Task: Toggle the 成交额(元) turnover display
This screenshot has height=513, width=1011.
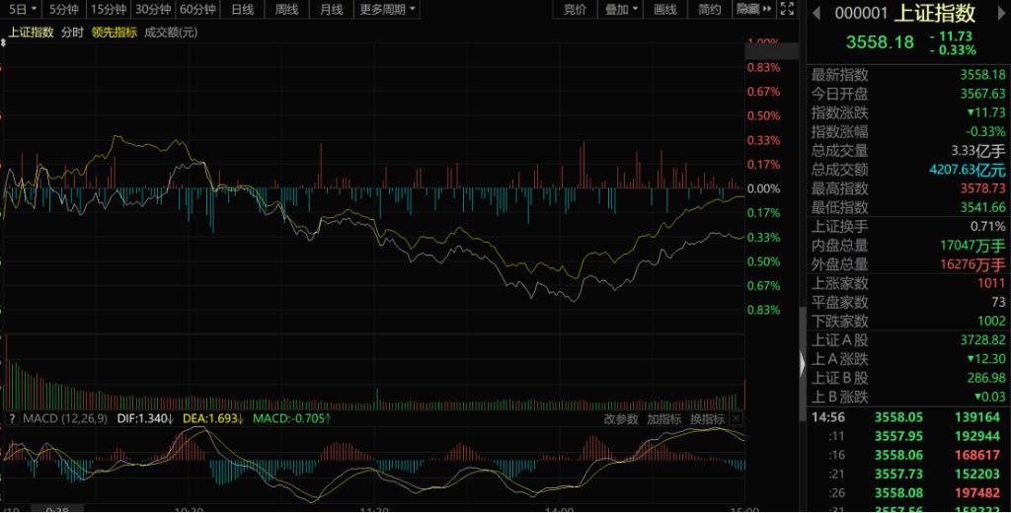Action: coord(170,32)
